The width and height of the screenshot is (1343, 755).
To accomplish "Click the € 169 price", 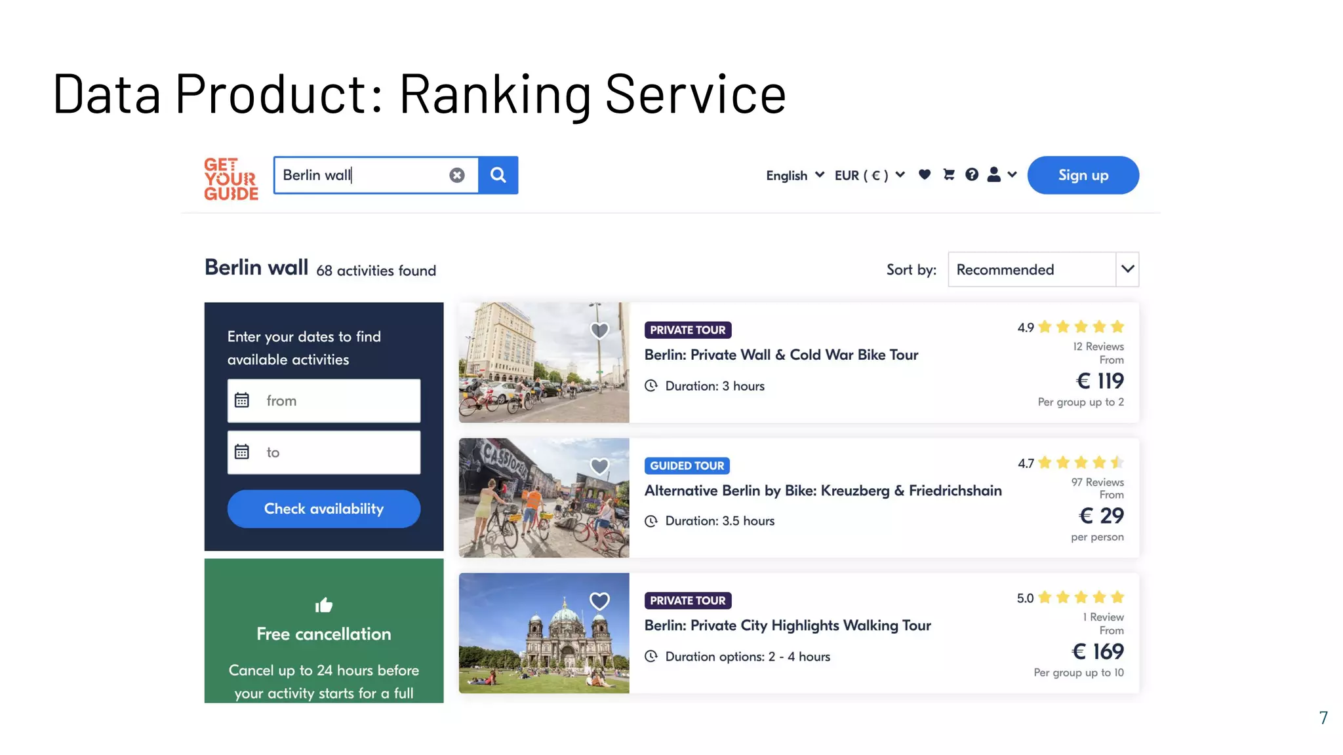I will pos(1098,651).
